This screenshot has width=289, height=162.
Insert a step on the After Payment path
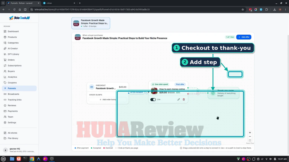tap(147, 93)
